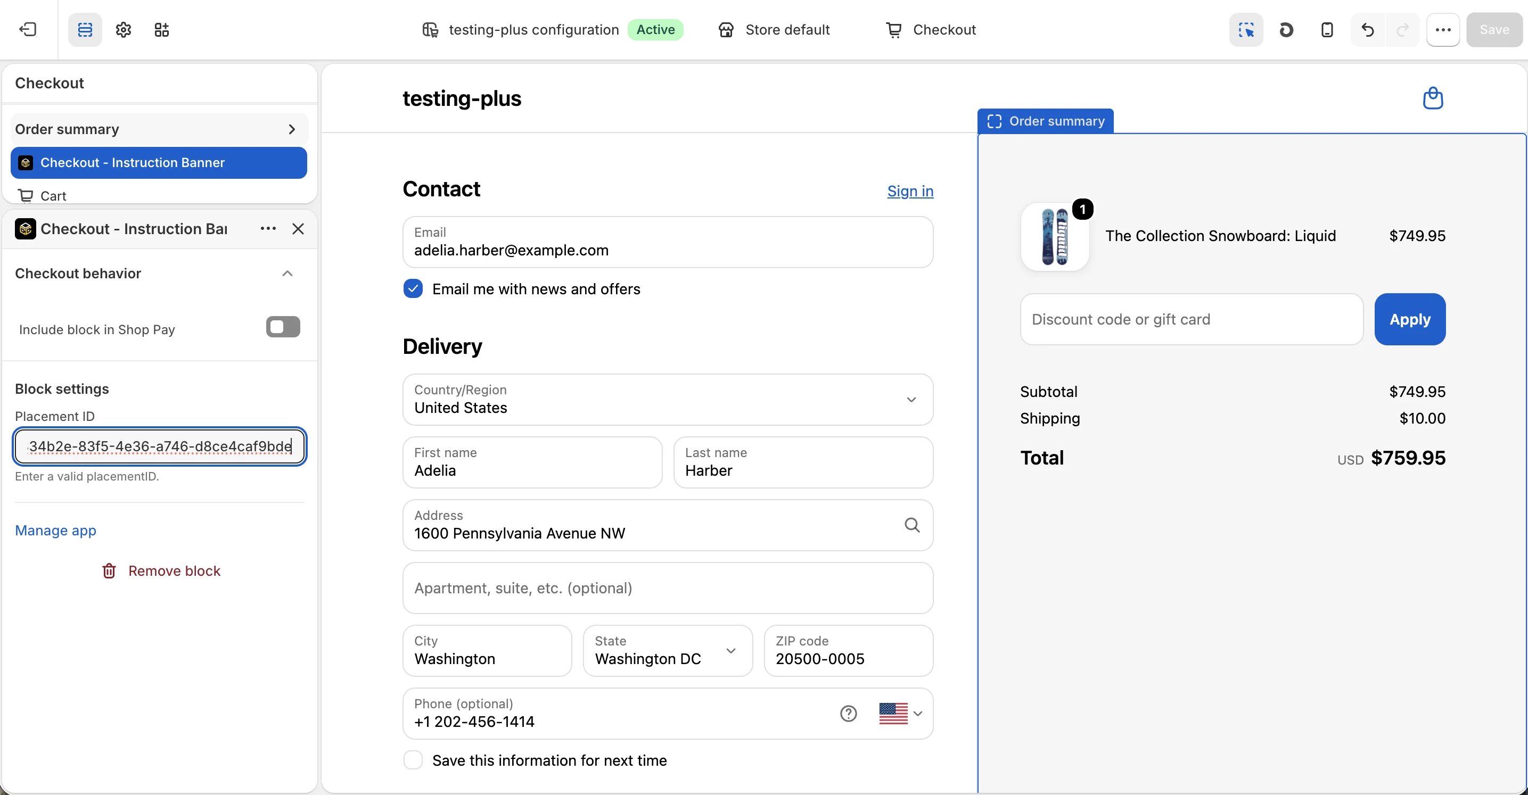This screenshot has width=1528, height=795.
Task: Open the shopping bag cart icon
Action: (1433, 98)
